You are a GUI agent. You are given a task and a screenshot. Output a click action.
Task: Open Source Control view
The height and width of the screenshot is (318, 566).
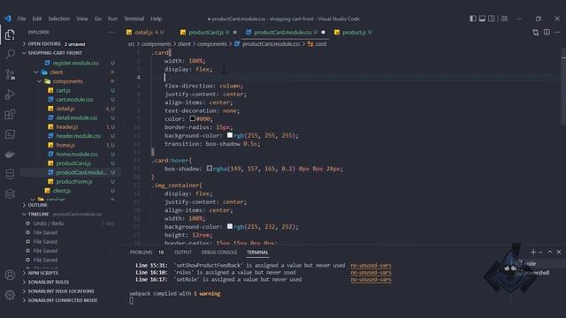pos(10,74)
